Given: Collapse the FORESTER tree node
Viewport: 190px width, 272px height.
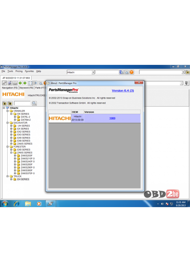Looking at the screenshot, I should [x=8, y=146].
